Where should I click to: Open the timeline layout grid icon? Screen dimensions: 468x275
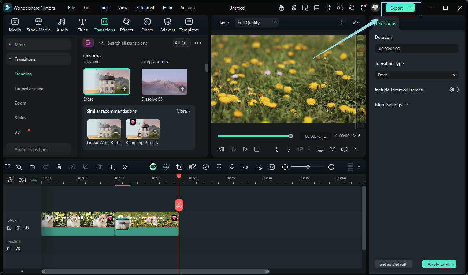(8, 167)
